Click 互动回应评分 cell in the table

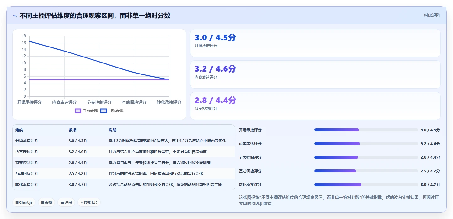click(x=27, y=174)
